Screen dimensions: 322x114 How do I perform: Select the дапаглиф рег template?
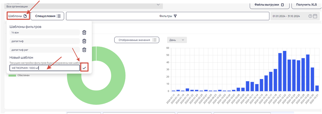click(45, 50)
